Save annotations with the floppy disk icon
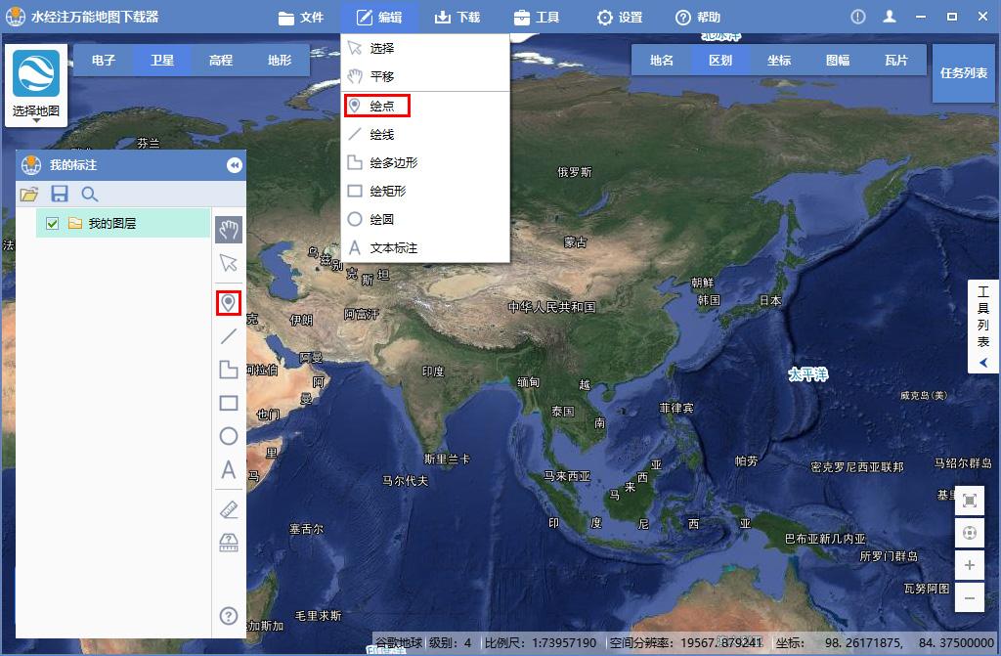This screenshot has height=656, width=1001. 60,195
